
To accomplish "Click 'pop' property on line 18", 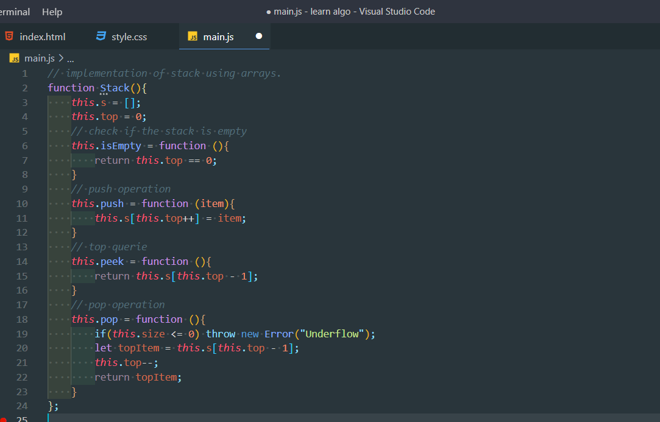I will pos(109,319).
